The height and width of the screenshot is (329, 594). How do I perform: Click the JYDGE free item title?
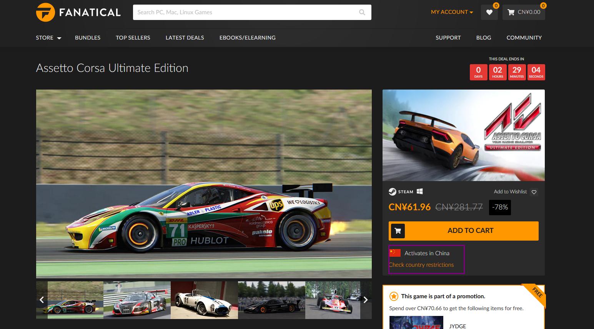pos(458,326)
